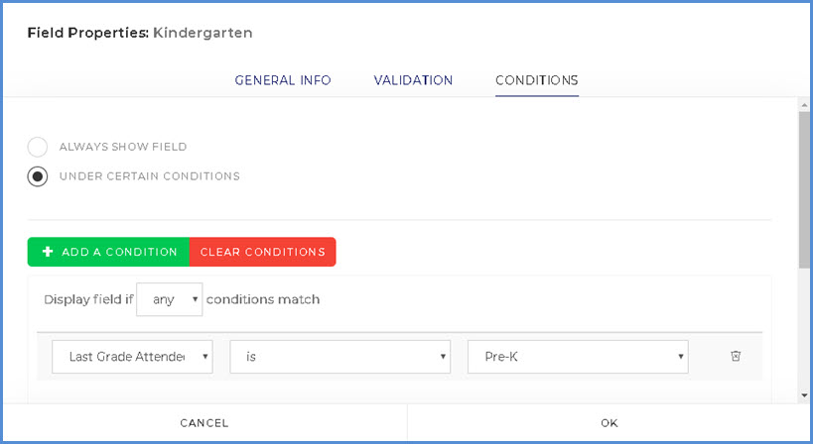The height and width of the screenshot is (444, 813).
Task: Open the Validation tab
Action: pos(413,80)
